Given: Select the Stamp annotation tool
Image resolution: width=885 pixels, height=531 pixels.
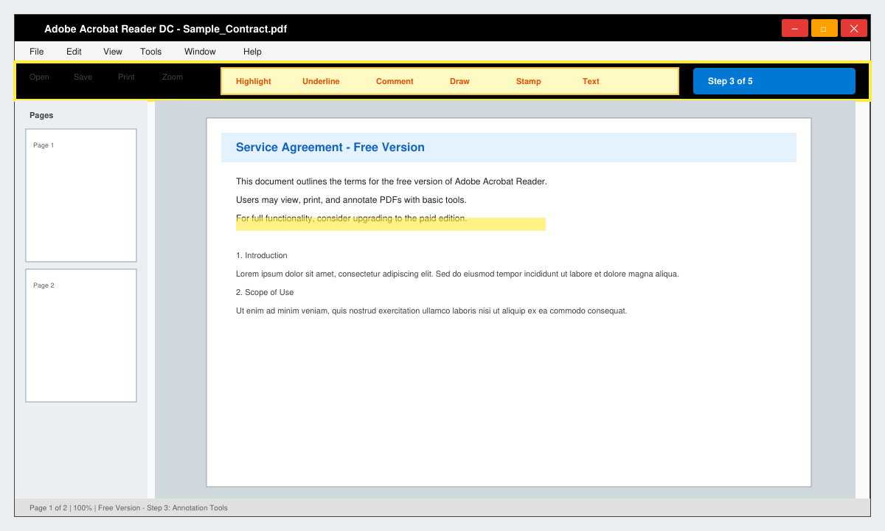Looking at the screenshot, I should pyautogui.click(x=528, y=81).
